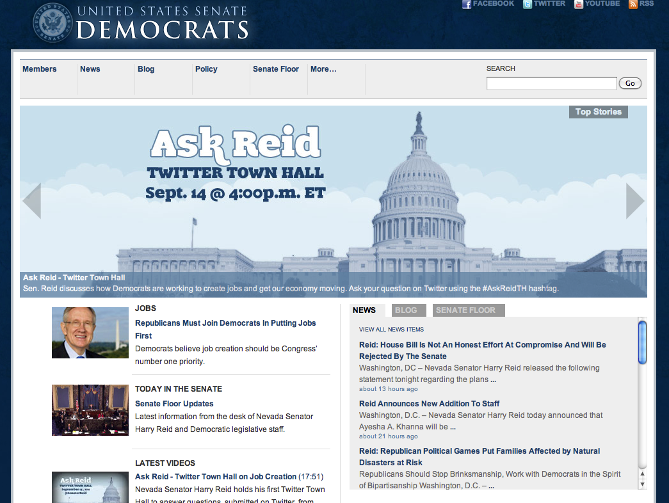The width and height of the screenshot is (669, 503).
Task: Expand the More… navigation menu
Action: point(323,69)
